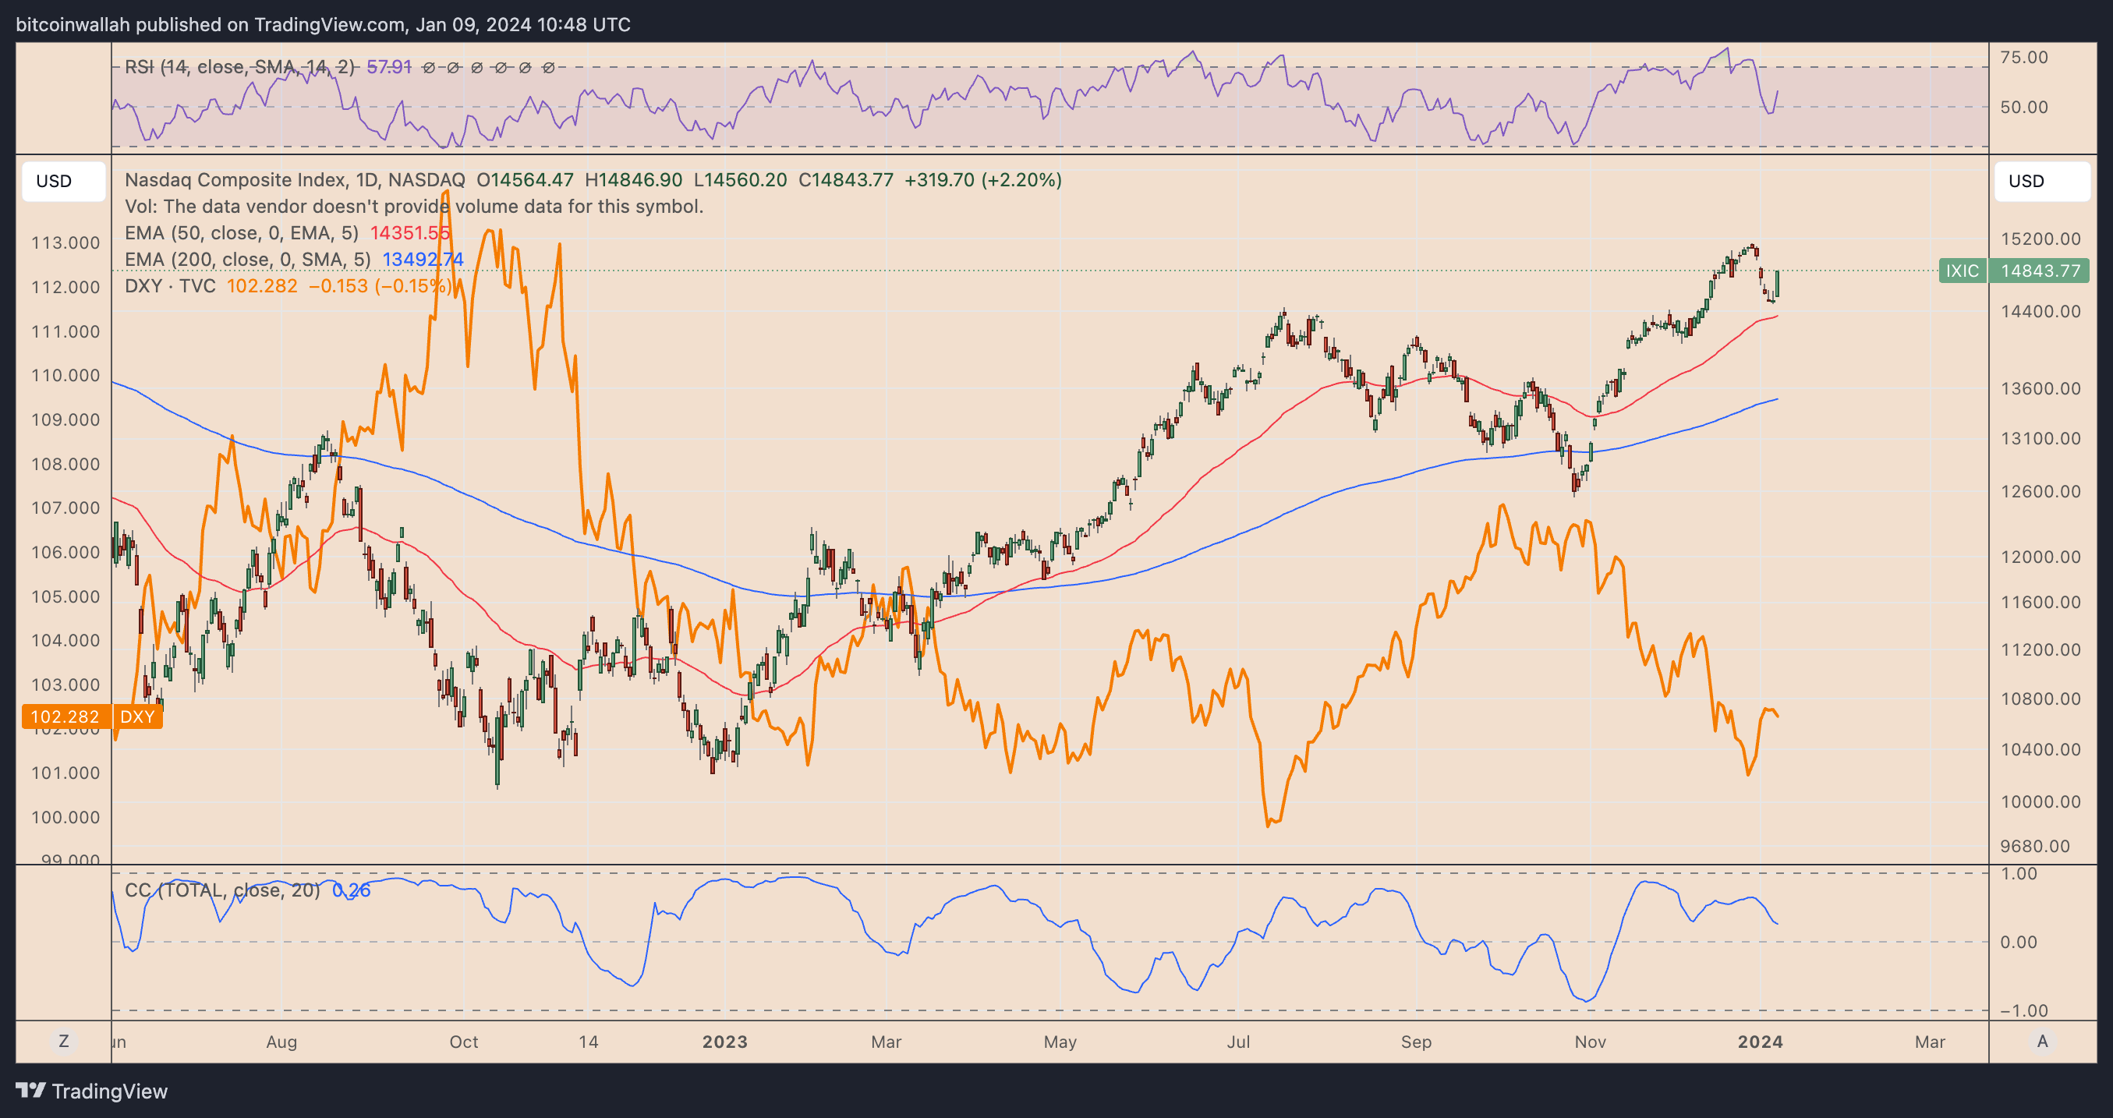Click the TradingView logo icon
This screenshot has height=1118, width=2113.
click(30, 1090)
